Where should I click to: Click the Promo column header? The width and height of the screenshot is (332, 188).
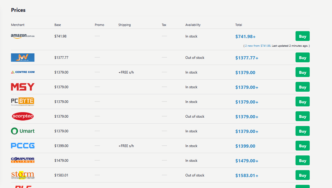(x=99, y=25)
